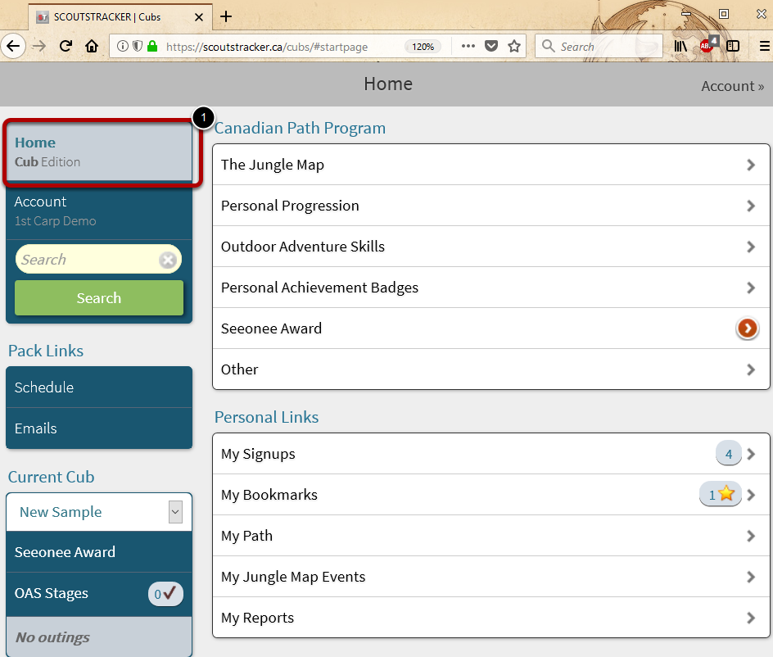The image size is (773, 657).
Task: Bookmark this page with the star icon
Action: point(514,47)
